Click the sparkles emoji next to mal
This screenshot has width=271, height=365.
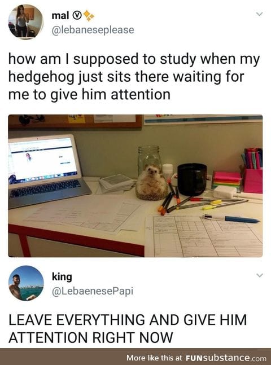click(89, 16)
